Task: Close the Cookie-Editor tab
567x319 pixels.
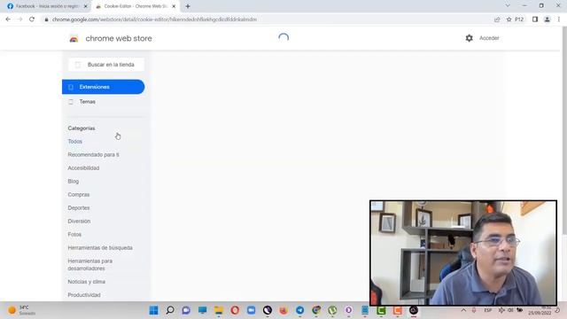Action: pos(174,6)
